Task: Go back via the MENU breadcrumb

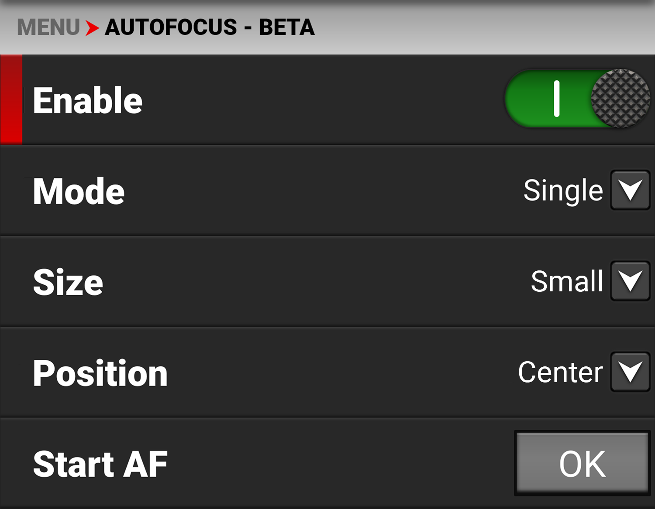Action: tap(48, 27)
